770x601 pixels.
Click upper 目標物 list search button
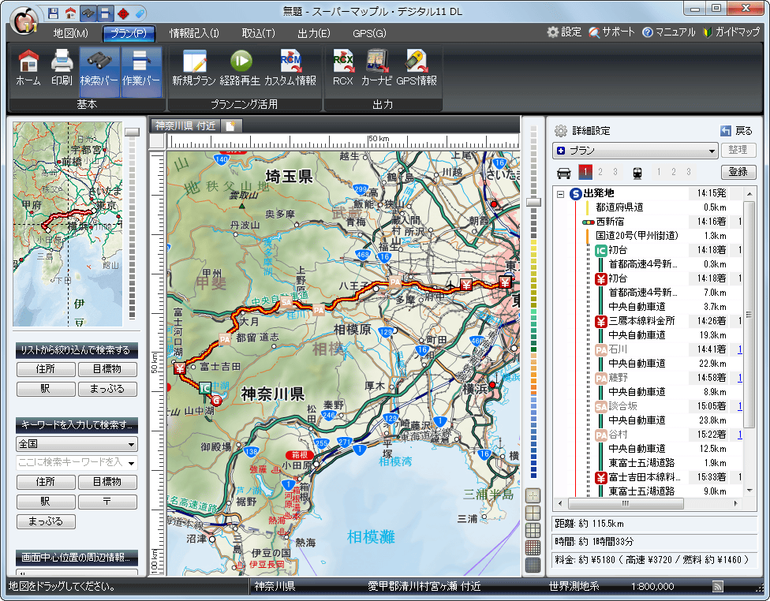(x=107, y=369)
